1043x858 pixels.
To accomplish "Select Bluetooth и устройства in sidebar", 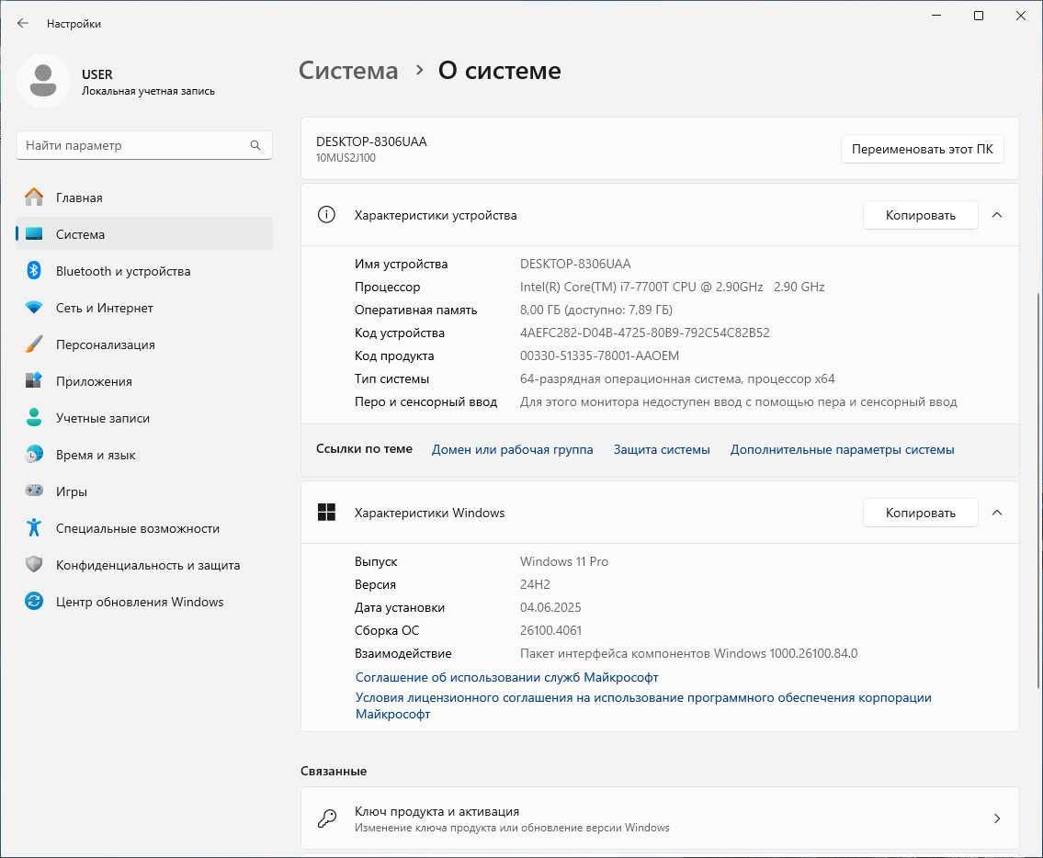I will 144,271.
